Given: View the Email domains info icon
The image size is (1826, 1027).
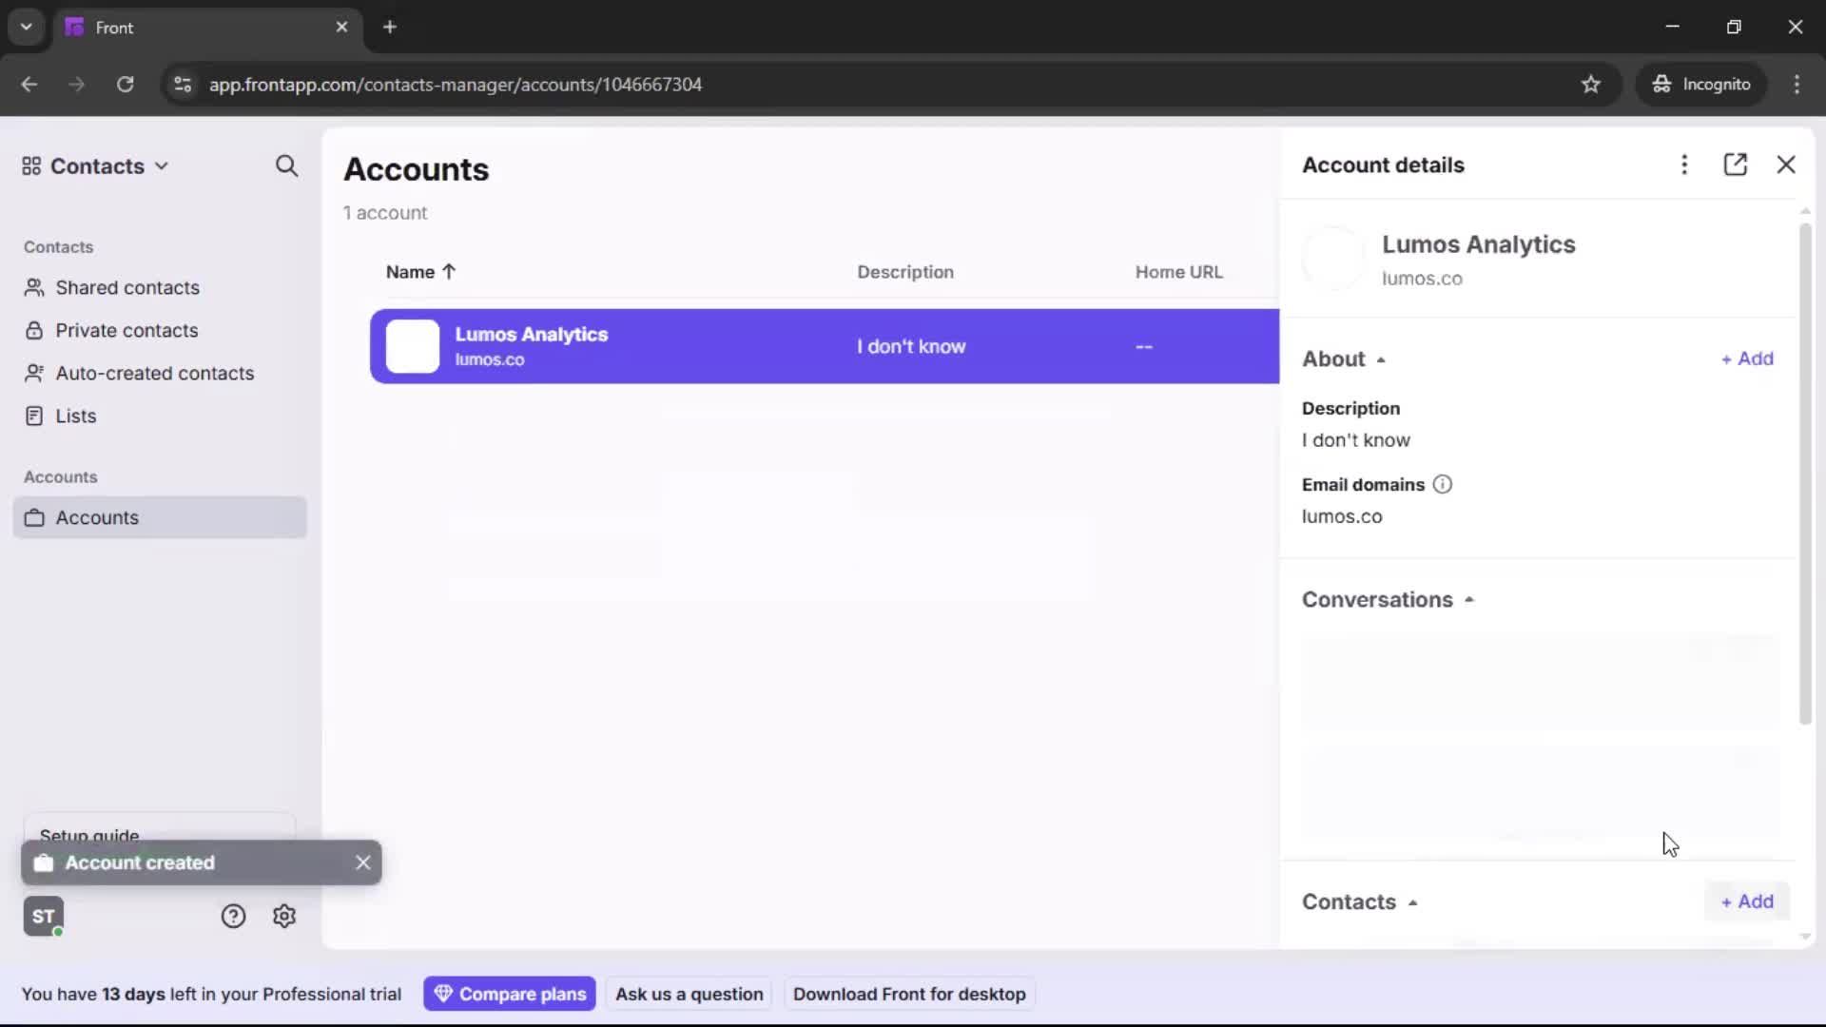Looking at the screenshot, I should [x=1442, y=484].
